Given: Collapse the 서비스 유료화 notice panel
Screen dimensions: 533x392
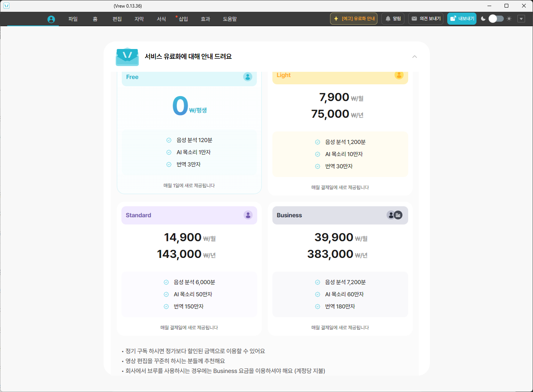Looking at the screenshot, I should pyautogui.click(x=415, y=57).
